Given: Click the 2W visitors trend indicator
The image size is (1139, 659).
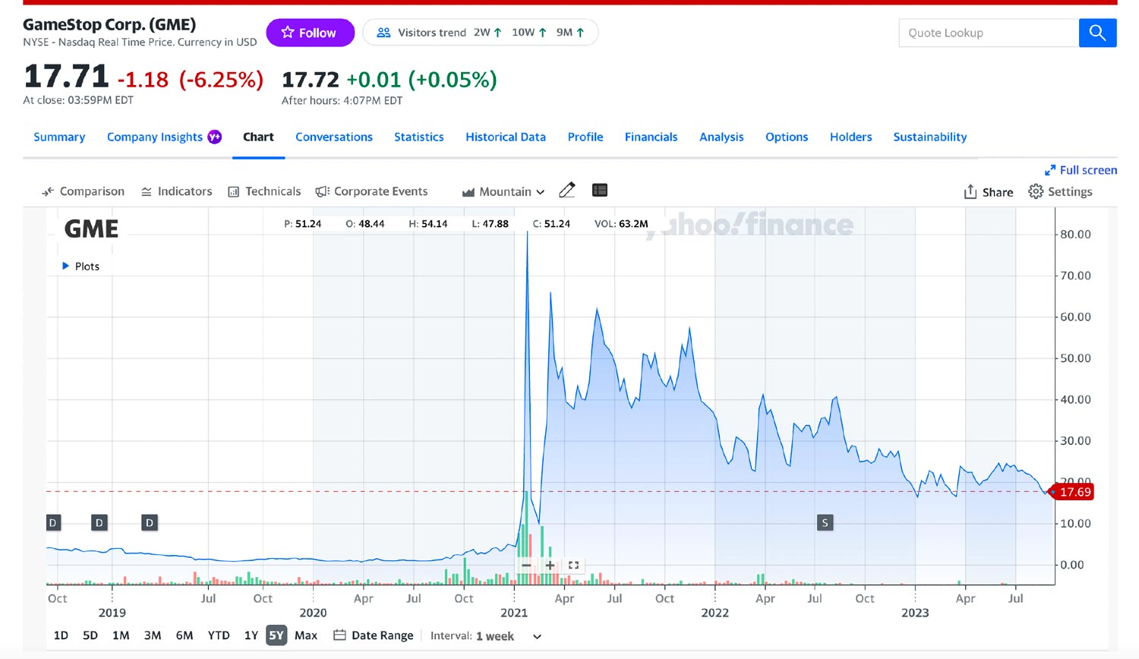Looking at the screenshot, I should [487, 33].
